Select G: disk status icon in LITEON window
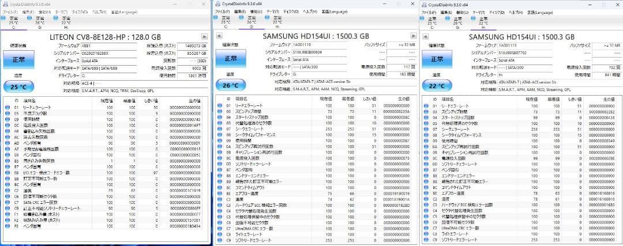Viewport: 623px width, 246px height. click(30, 18)
